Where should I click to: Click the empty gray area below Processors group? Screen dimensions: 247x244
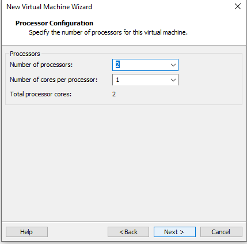pos(124,163)
